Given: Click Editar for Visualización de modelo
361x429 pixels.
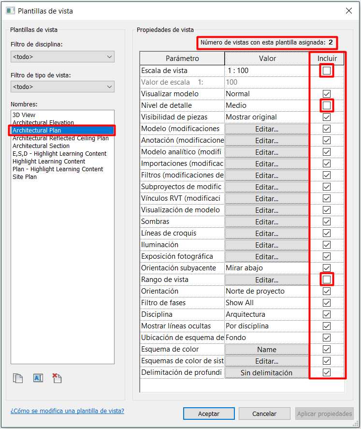Looking at the screenshot, I should click(x=267, y=210).
